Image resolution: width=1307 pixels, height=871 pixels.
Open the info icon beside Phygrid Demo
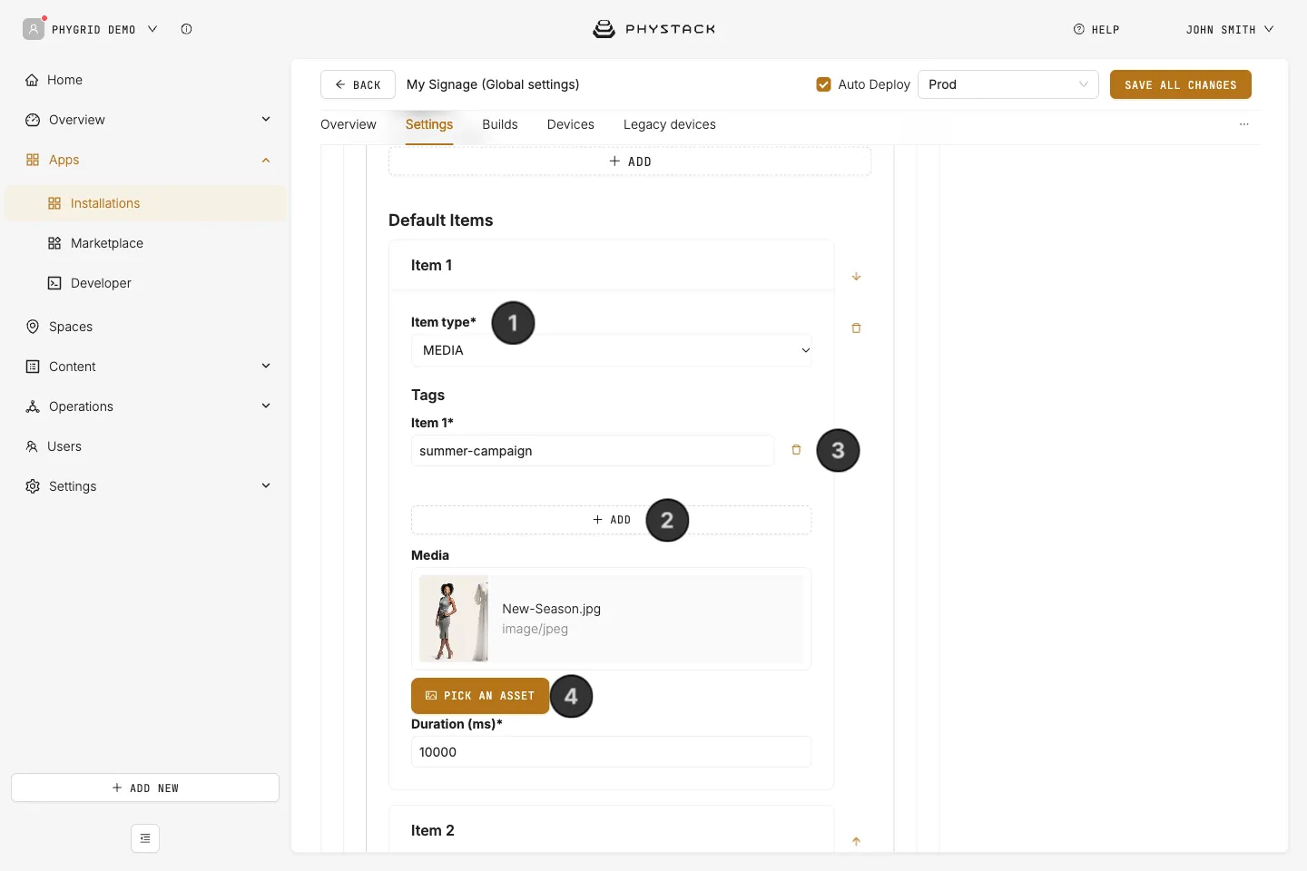(186, 29)
